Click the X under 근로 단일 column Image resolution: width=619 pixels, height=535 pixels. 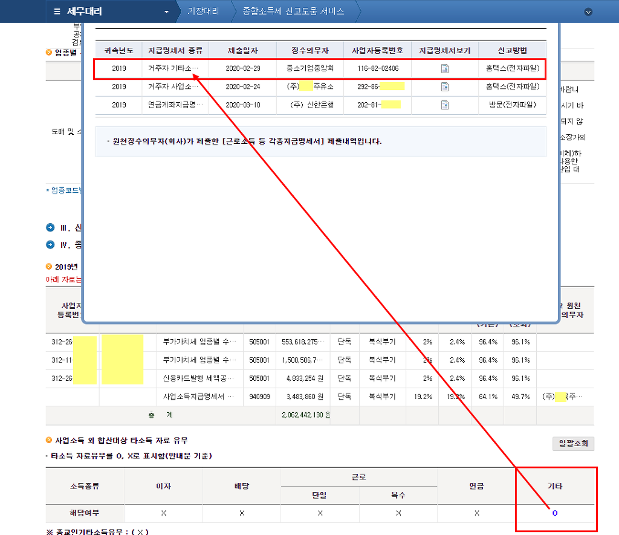coord(320,513)
